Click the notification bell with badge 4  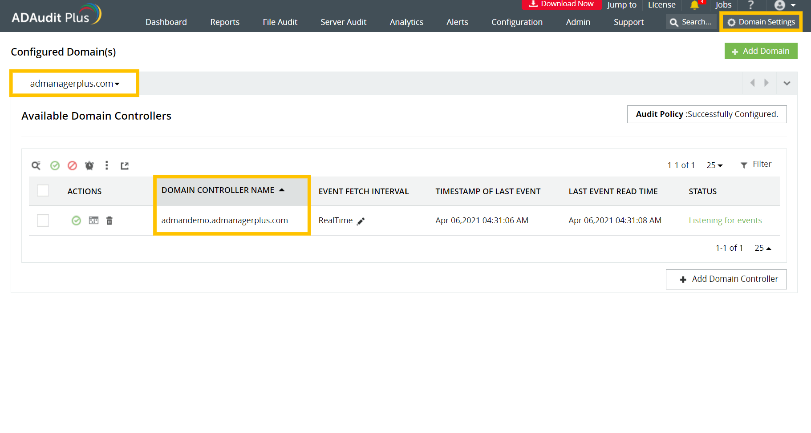[695, 6]
